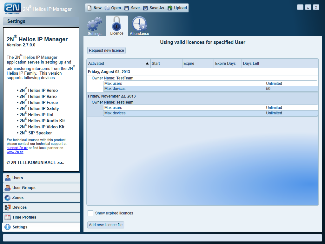Click the clock Attendance tab icon
The width and height of the screenshot is (325, 244).
[139, 24]
